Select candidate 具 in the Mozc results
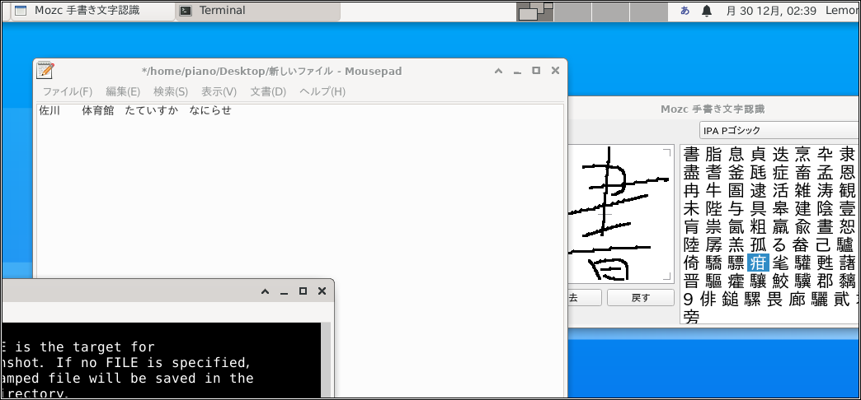861x400 pixels. pos(758,209)
